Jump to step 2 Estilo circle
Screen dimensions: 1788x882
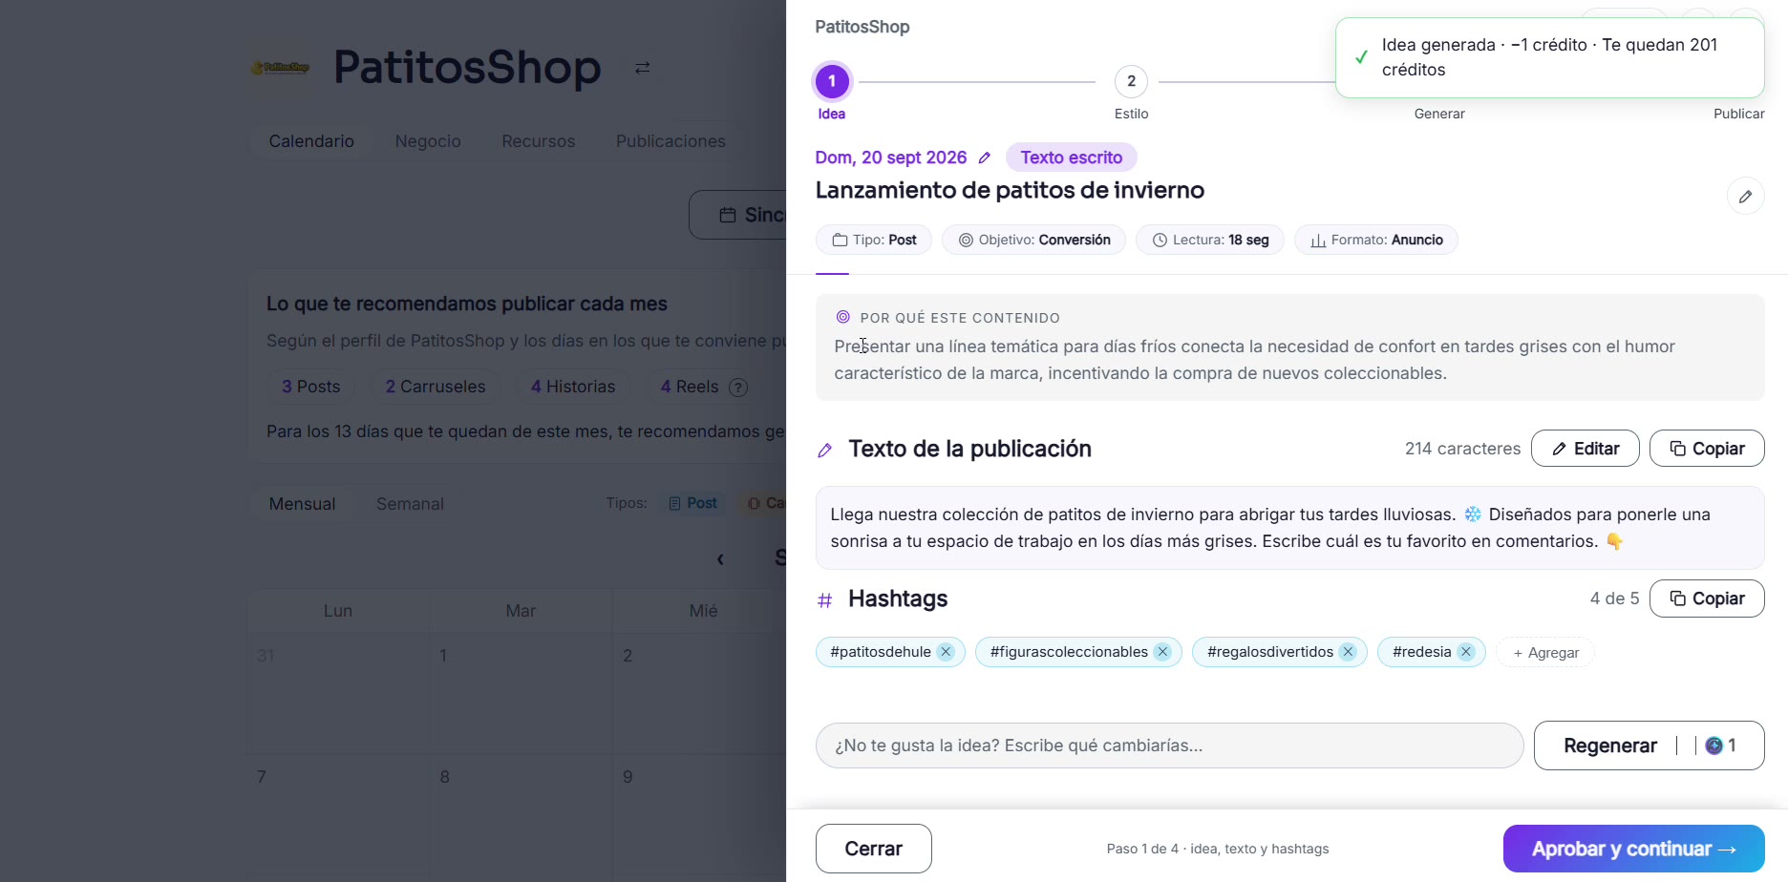[1131, 82]
